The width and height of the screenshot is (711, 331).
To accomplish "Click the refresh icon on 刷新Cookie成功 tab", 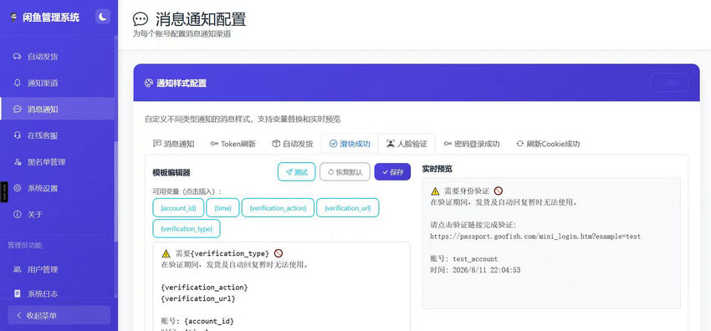I will 520,144.
